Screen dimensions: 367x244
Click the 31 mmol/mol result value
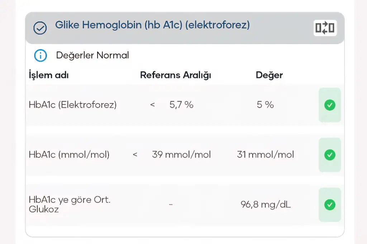(266, 155)
